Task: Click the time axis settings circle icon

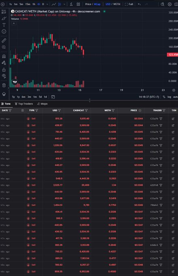Action: coord(174,90)
